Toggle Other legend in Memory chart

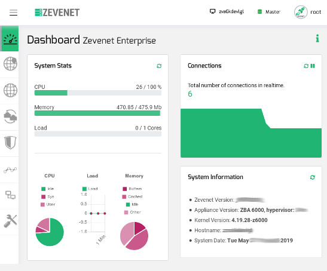click(x=133, y=213)
